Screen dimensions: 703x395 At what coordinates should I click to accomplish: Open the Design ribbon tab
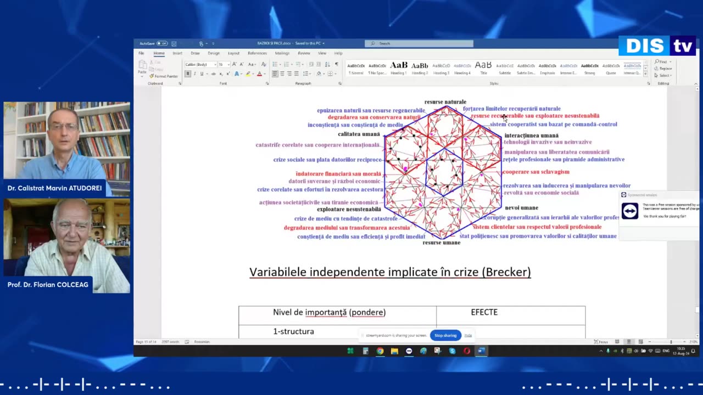(x=214, y=53)
